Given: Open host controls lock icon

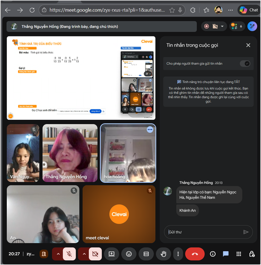Looking at the screenshot, I should coord(251,254).
